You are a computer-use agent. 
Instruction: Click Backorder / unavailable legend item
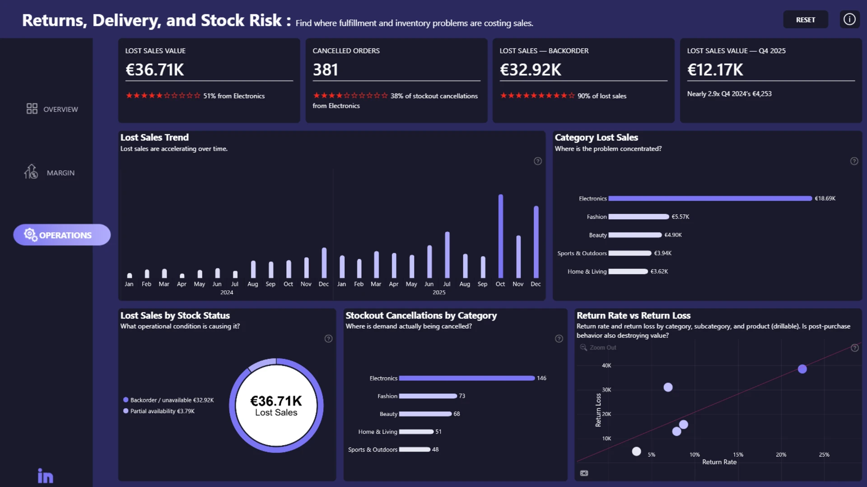point(168,400)
